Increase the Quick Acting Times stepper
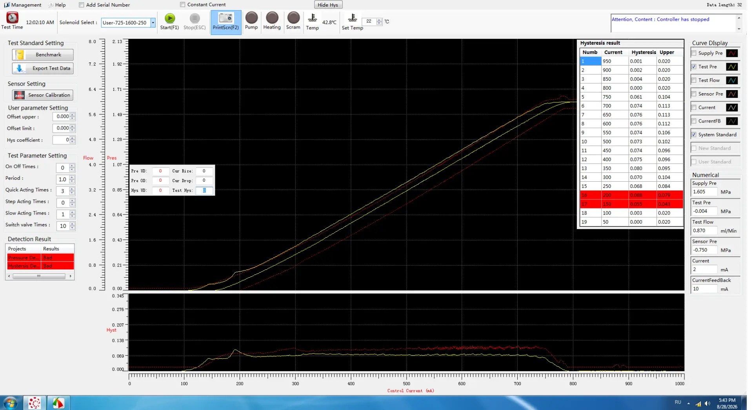Screen dimensions: 753x410 tap(72, 189)
